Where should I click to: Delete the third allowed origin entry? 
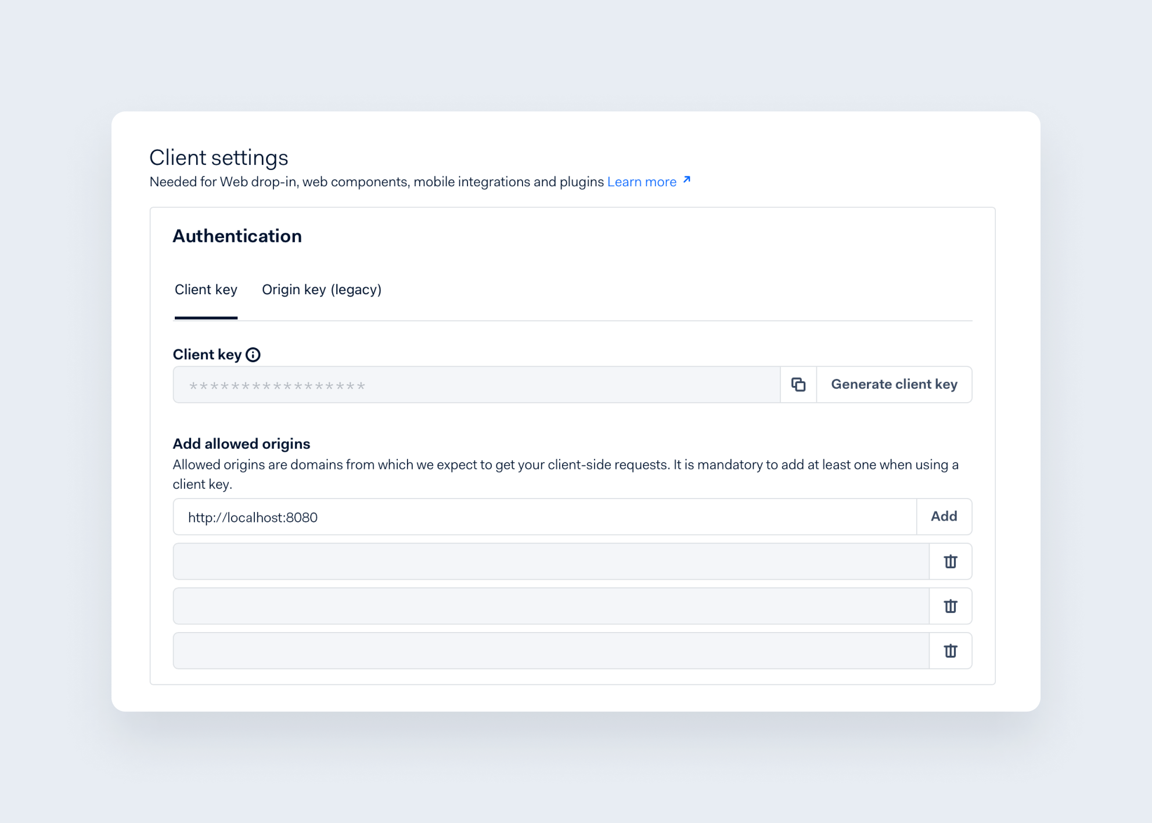[950, 651]
